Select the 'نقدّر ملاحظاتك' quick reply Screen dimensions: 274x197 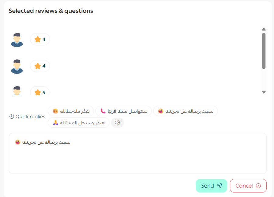pyautogui.click(x=71, y=111)
